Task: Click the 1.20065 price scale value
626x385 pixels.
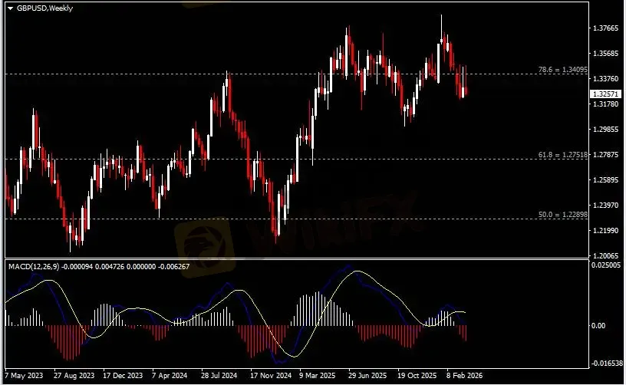Action: click(605, 256)
